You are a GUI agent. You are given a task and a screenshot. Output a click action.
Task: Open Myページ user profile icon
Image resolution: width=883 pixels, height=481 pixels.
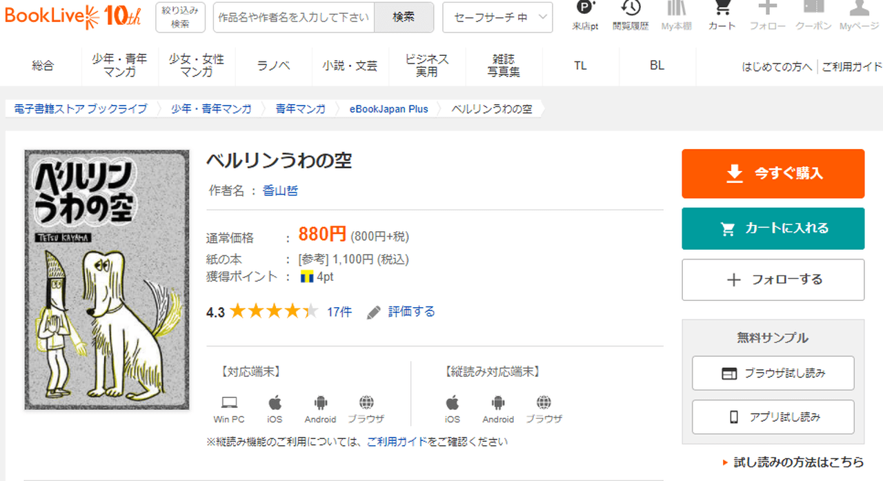pos(859,14)
